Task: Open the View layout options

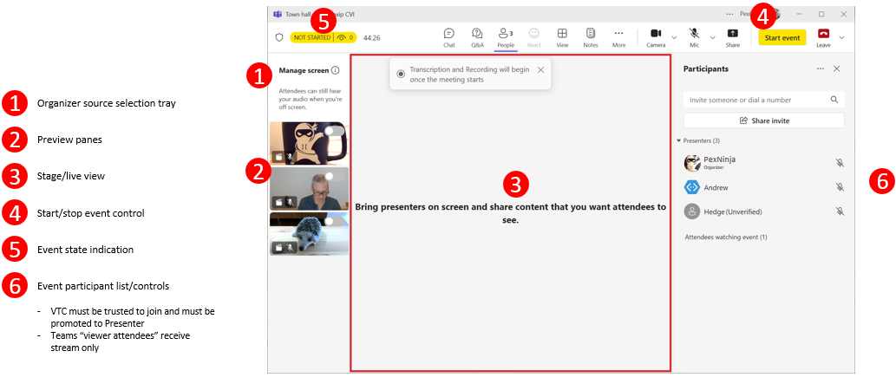Action: pyautogui.click(x=562, y=36)
